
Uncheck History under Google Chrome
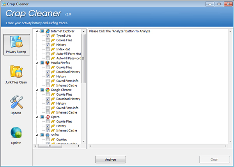coord(48,103)
